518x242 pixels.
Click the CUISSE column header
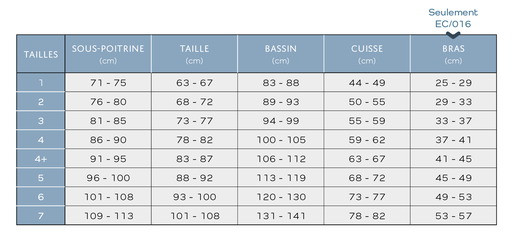click(x=367, y=54)
